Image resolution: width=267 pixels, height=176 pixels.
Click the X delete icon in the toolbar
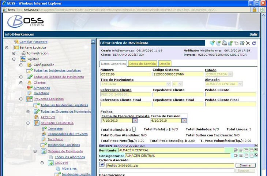(x=248, y=43)
